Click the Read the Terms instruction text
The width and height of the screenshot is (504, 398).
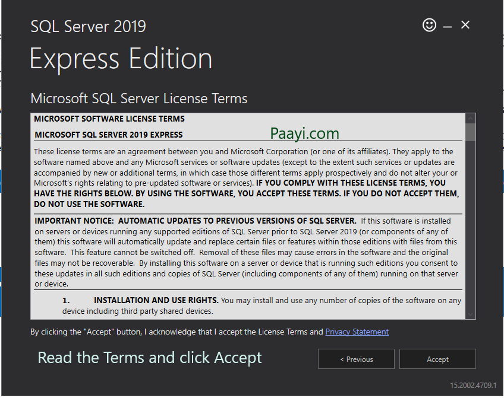[x=149, y=358]
